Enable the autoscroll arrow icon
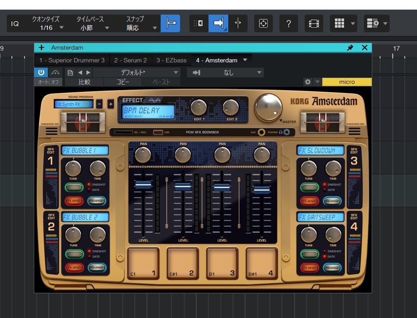This screenshot has width=417, height=318. (218, 24)
